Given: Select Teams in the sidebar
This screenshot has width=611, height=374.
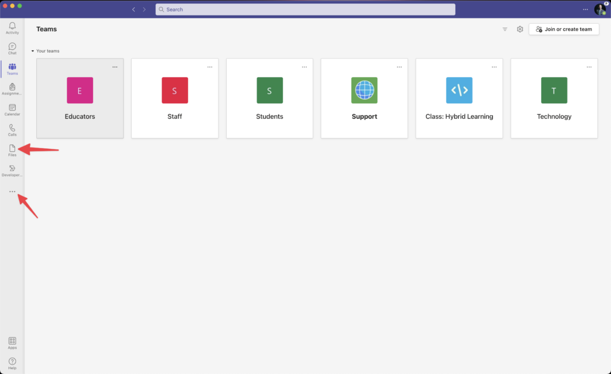Looking at the screenshot, I should point(12,69).
